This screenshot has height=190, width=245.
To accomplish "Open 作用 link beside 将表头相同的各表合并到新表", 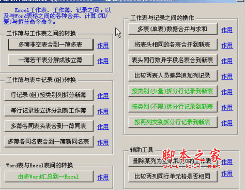I will coord(227,46).
